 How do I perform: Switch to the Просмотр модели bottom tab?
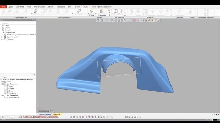45,114
